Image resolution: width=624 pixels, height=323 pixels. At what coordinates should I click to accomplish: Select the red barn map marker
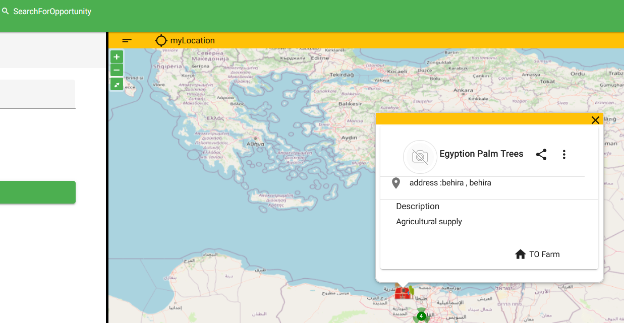[x=403, y=292]
